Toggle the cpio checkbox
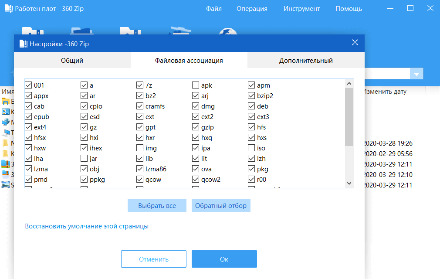This screenshot has width=440, height=279. tap(84, 106)
